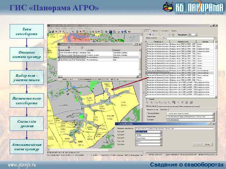This screenshot has height=169, width=226.
Task: Sort by the Организация column header
Action: click(x=158, y=42)
